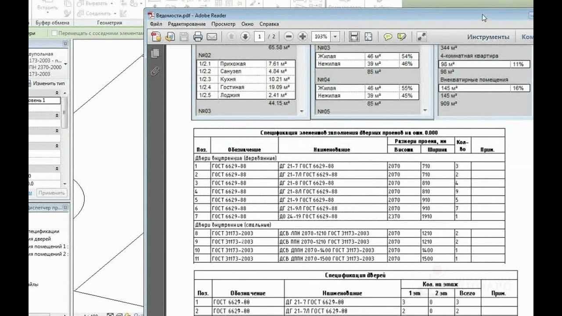Select помещений 1 item in project browser

[48, 247]
